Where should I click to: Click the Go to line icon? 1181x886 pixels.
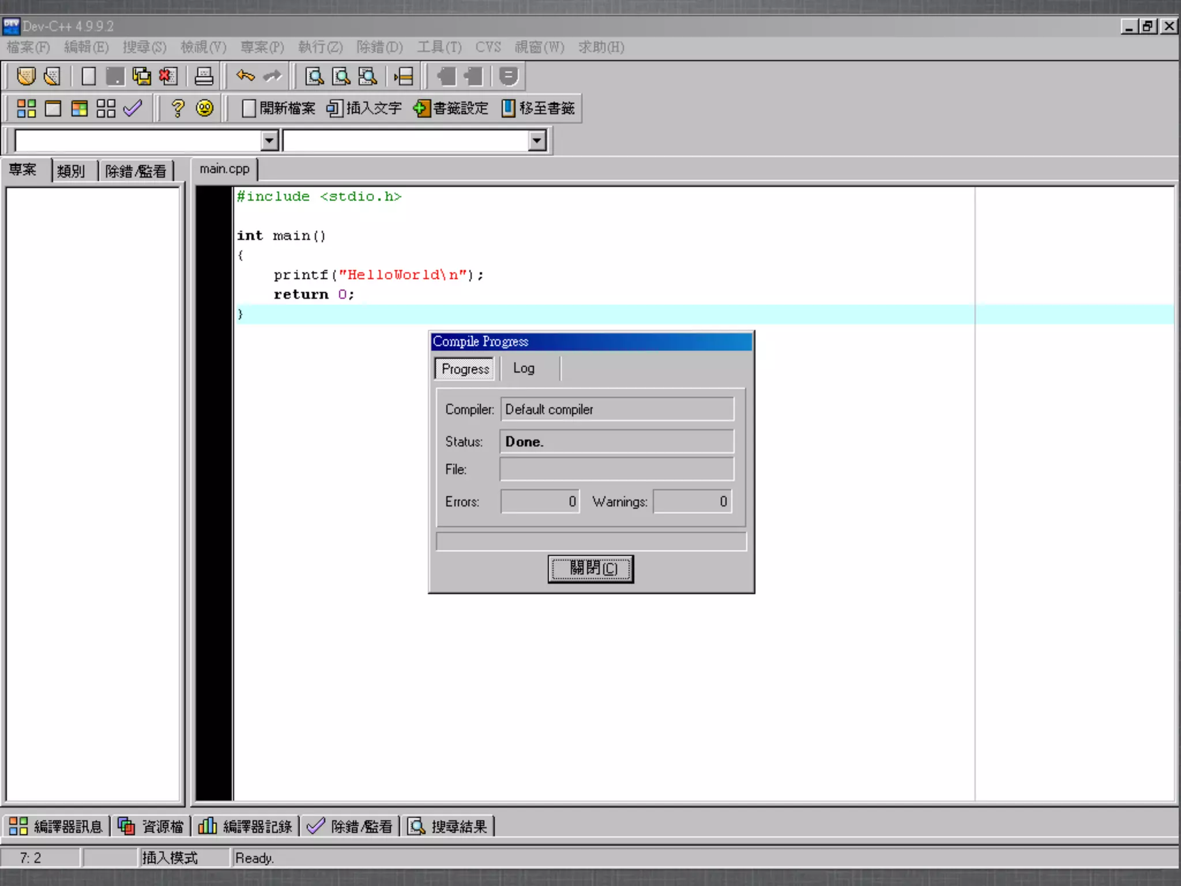(403, 76)
